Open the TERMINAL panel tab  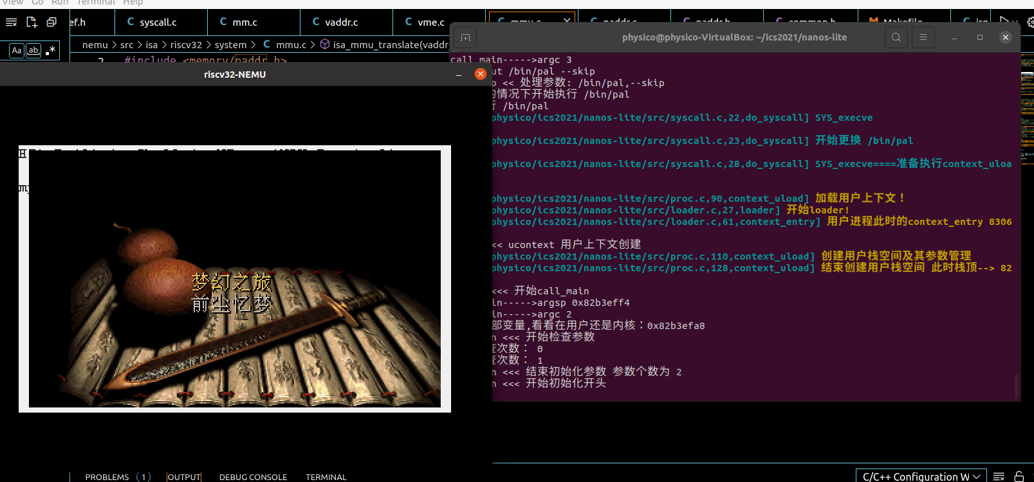(x=326, y=477)
